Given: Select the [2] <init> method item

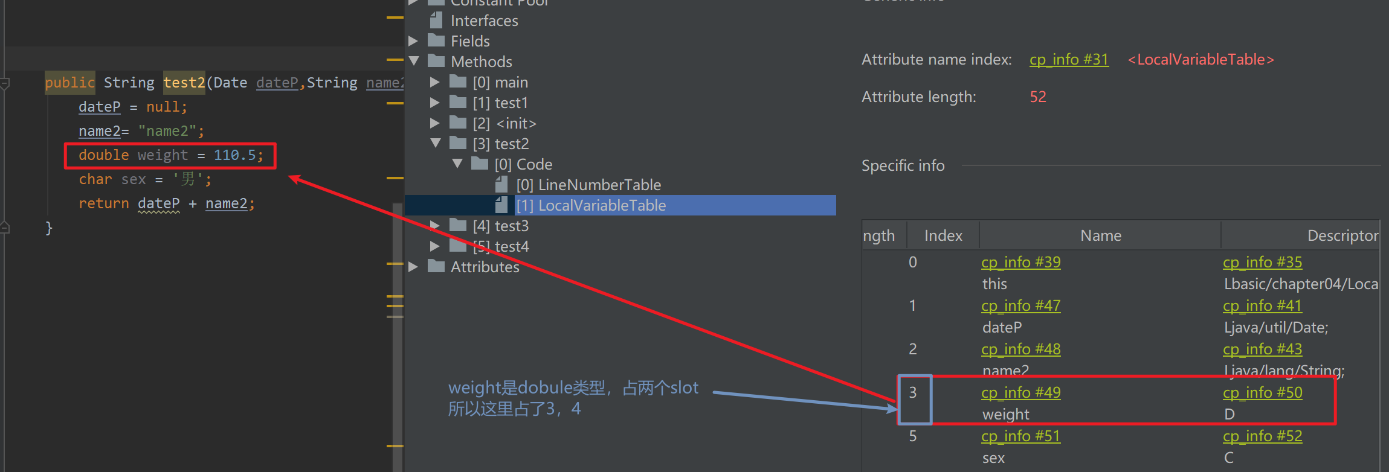Looking at the screenshot, I should (x=504, y=123).
